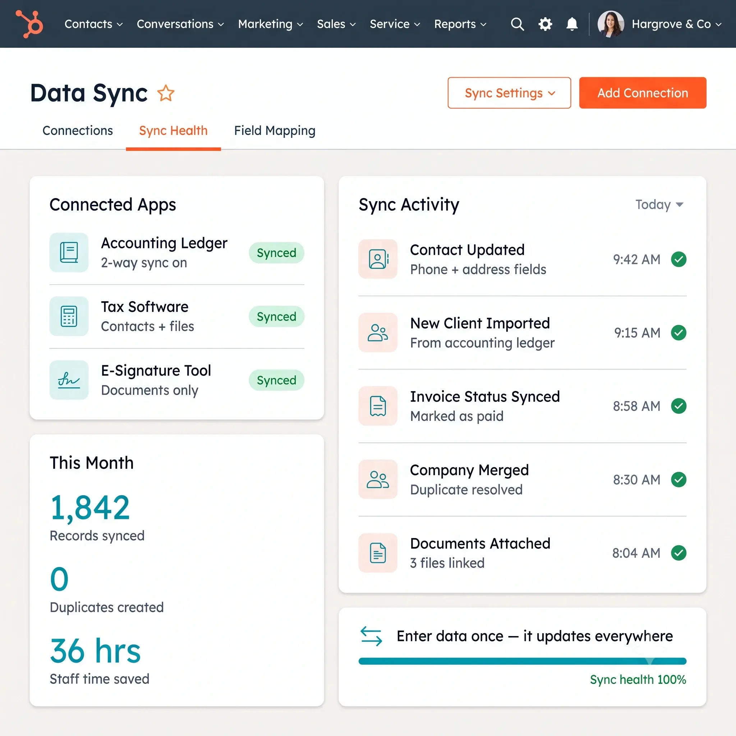Viewport: 736px width, 736px height.
Task: Click the Tax Software calculator icon
Action: [x=69, y=316]
